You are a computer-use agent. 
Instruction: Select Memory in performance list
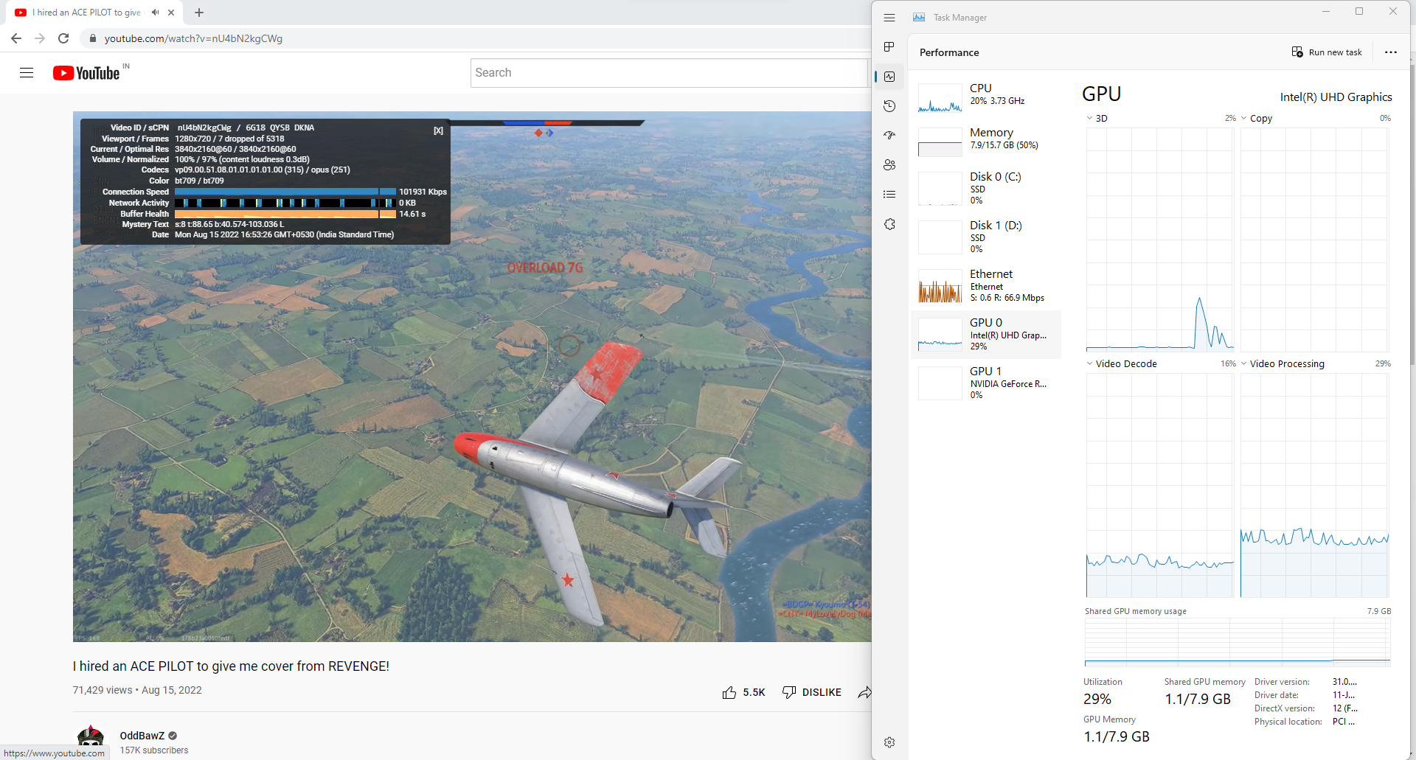pyautogui.click(x=986, y=140)
